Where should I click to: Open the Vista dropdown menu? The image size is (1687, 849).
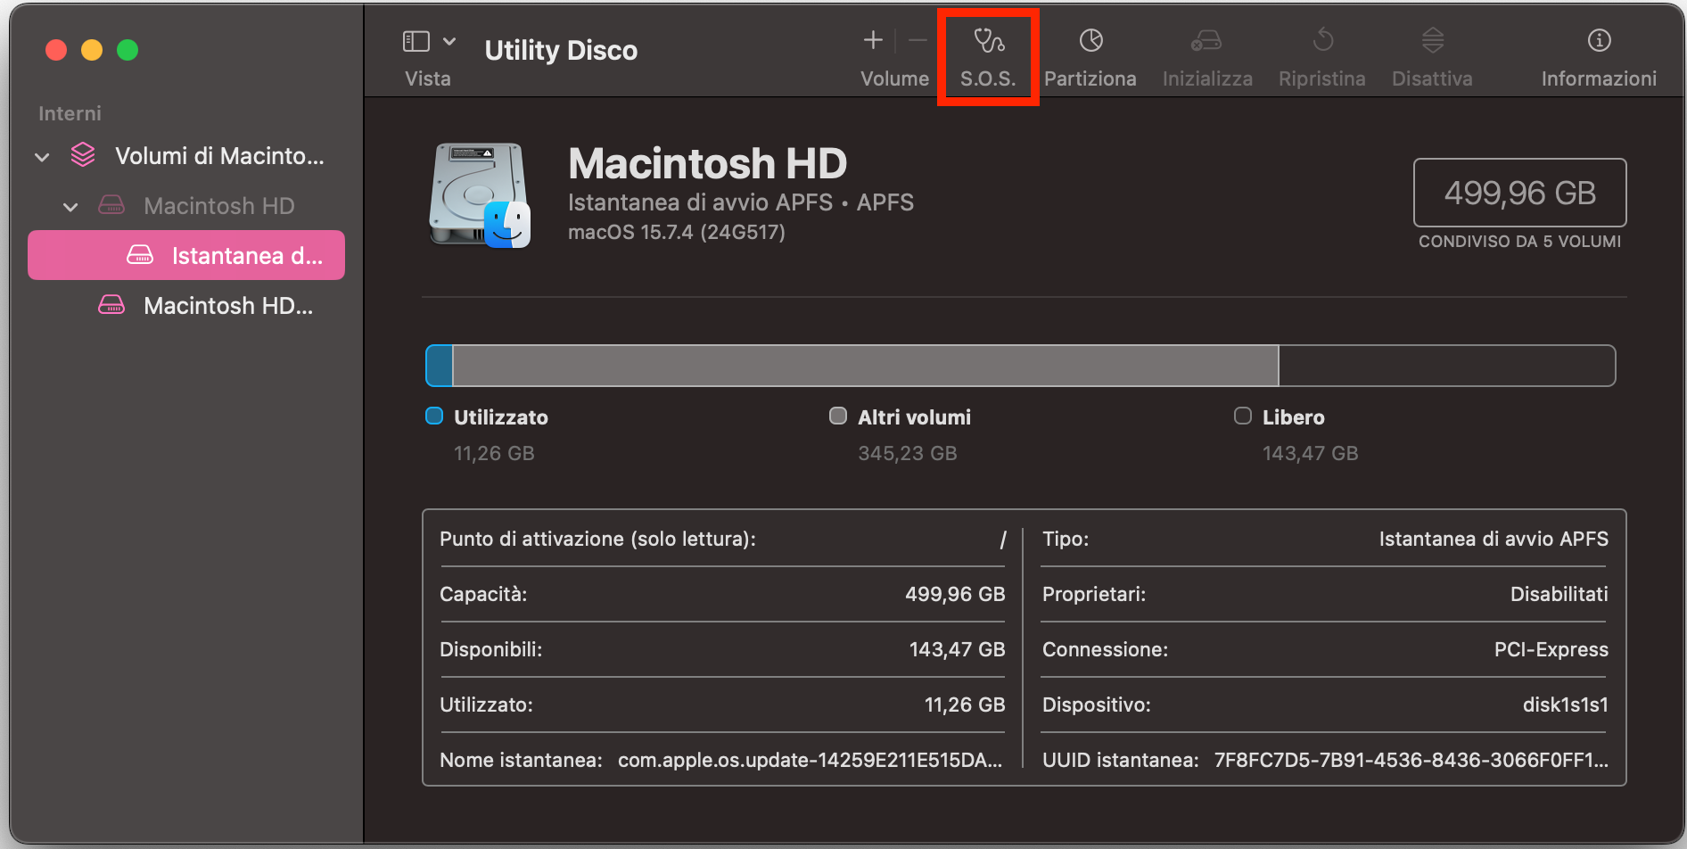click(x=449, y=41)
